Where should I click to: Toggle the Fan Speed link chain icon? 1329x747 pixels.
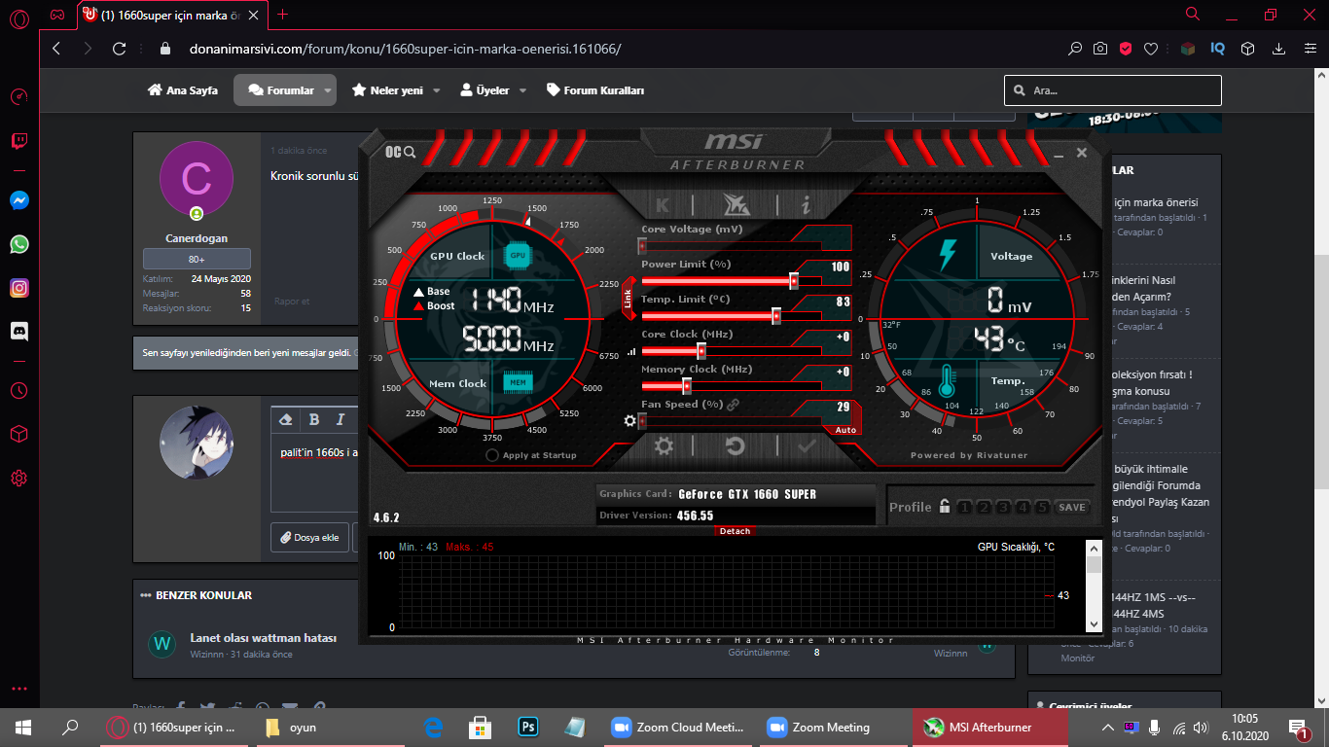(x=733, y=404)
